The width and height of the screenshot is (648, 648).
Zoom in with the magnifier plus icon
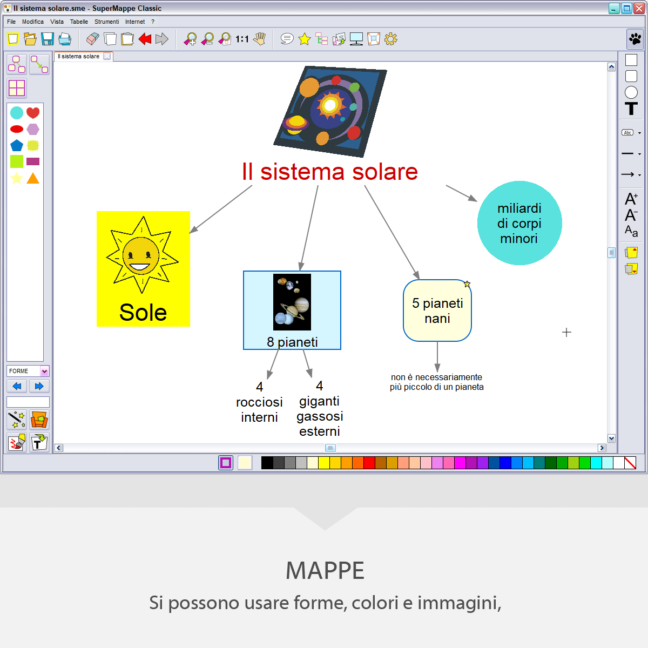pos(190,39)
